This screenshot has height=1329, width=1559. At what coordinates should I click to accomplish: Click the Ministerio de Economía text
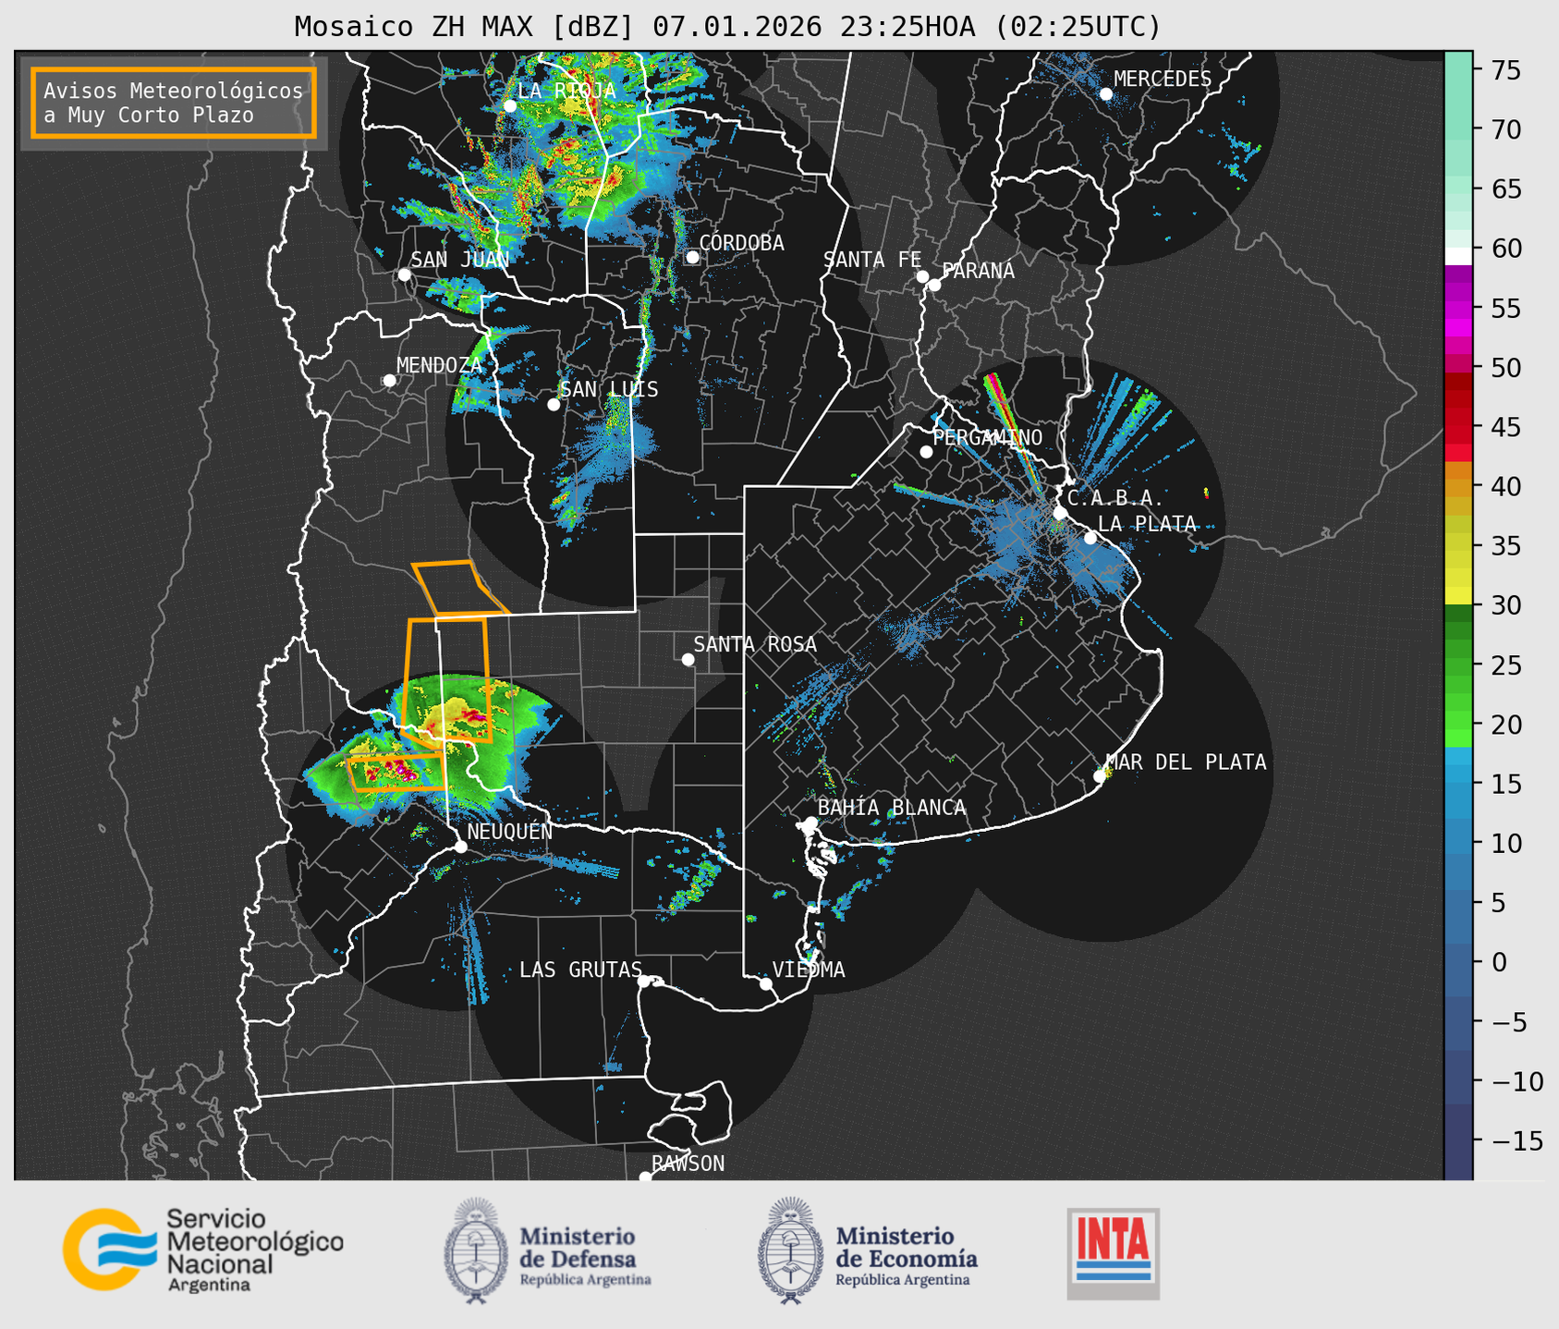(x=907, y=1255)
